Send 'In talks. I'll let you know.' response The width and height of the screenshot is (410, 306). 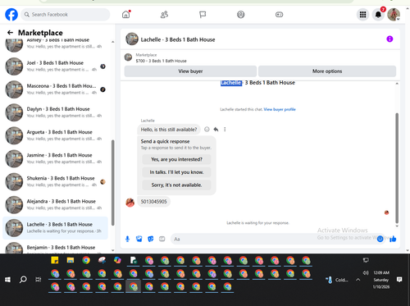point(176,172)
